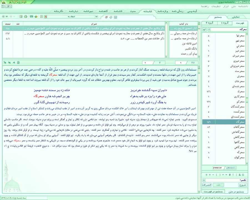Open the راهنما menu
This screenshot has width=250, height=200.
point(205,6)
